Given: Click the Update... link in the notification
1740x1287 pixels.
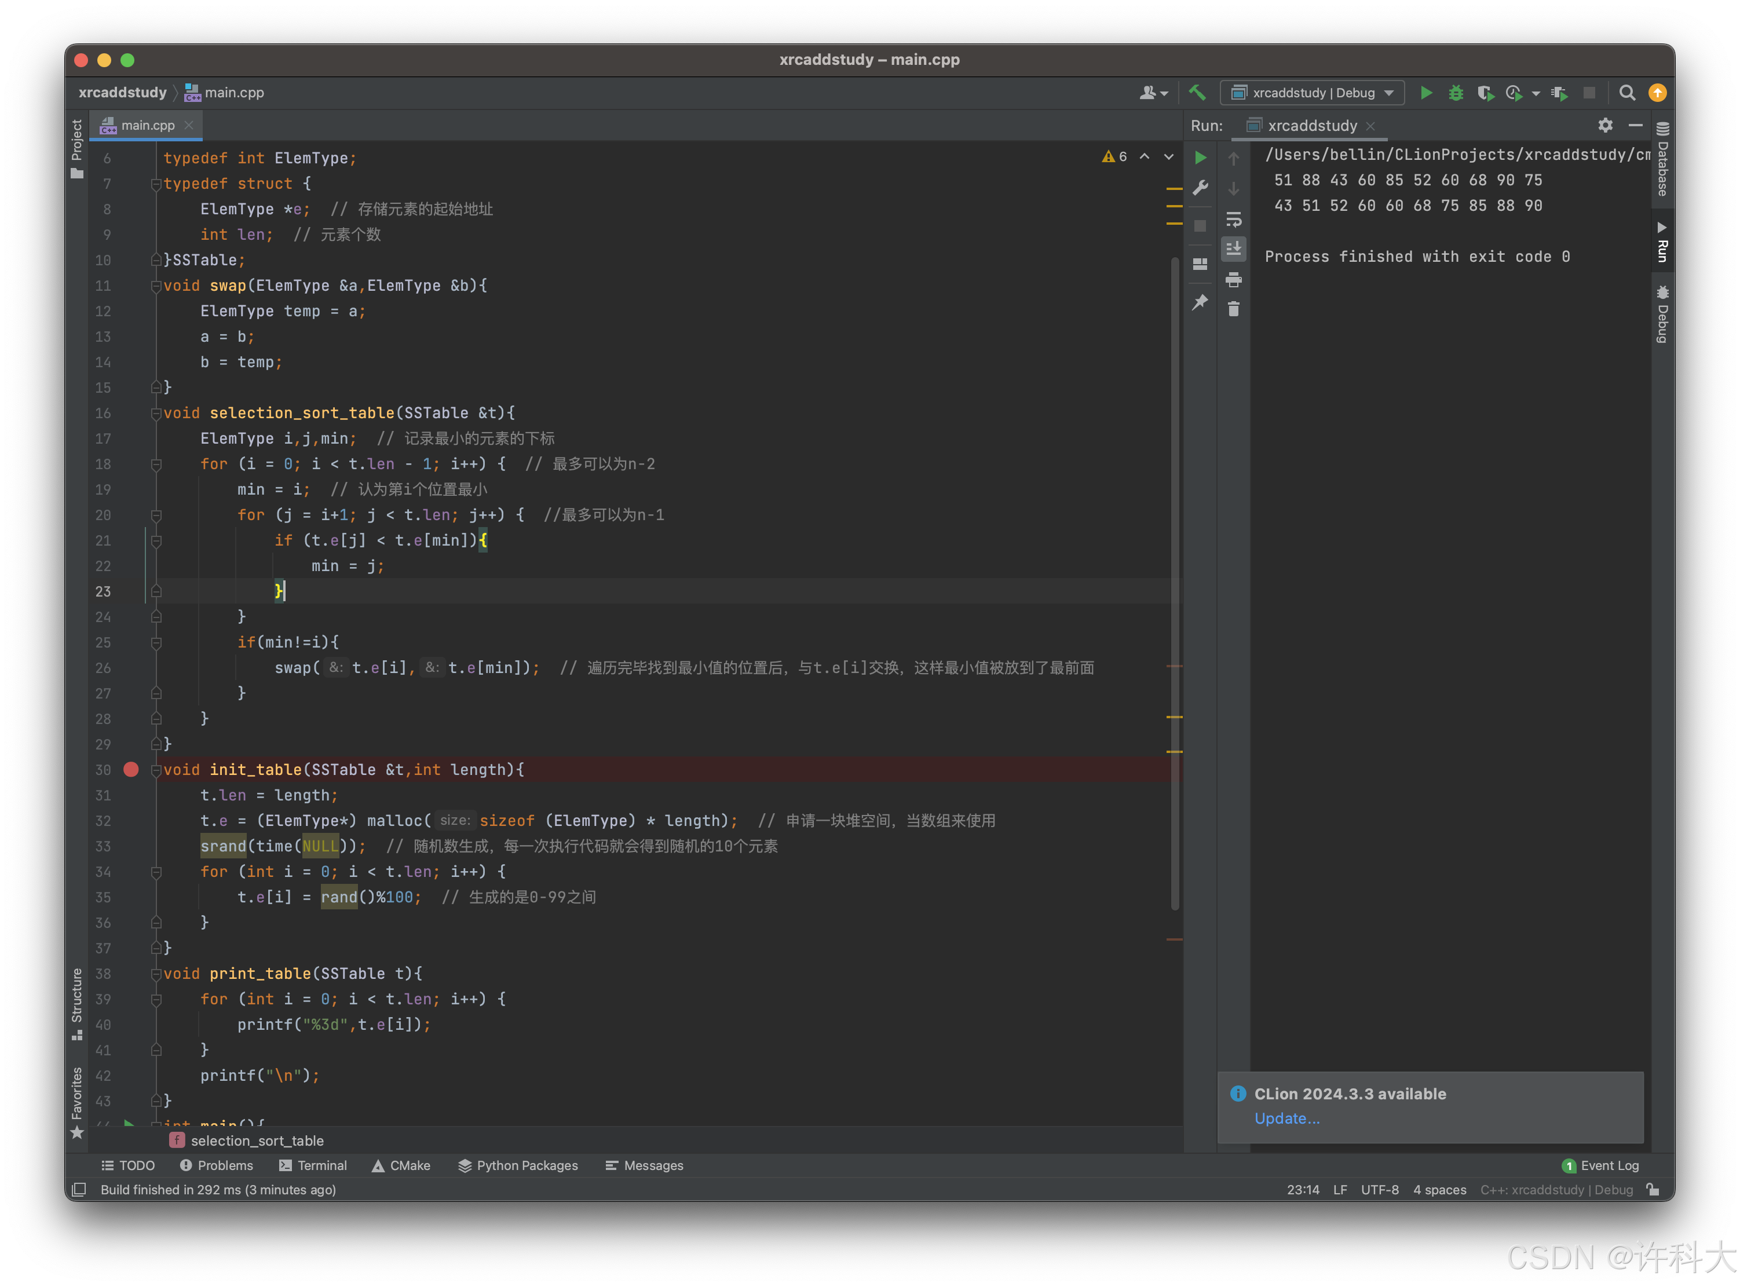Looking at the screenshot, I should (1286, 1118).
